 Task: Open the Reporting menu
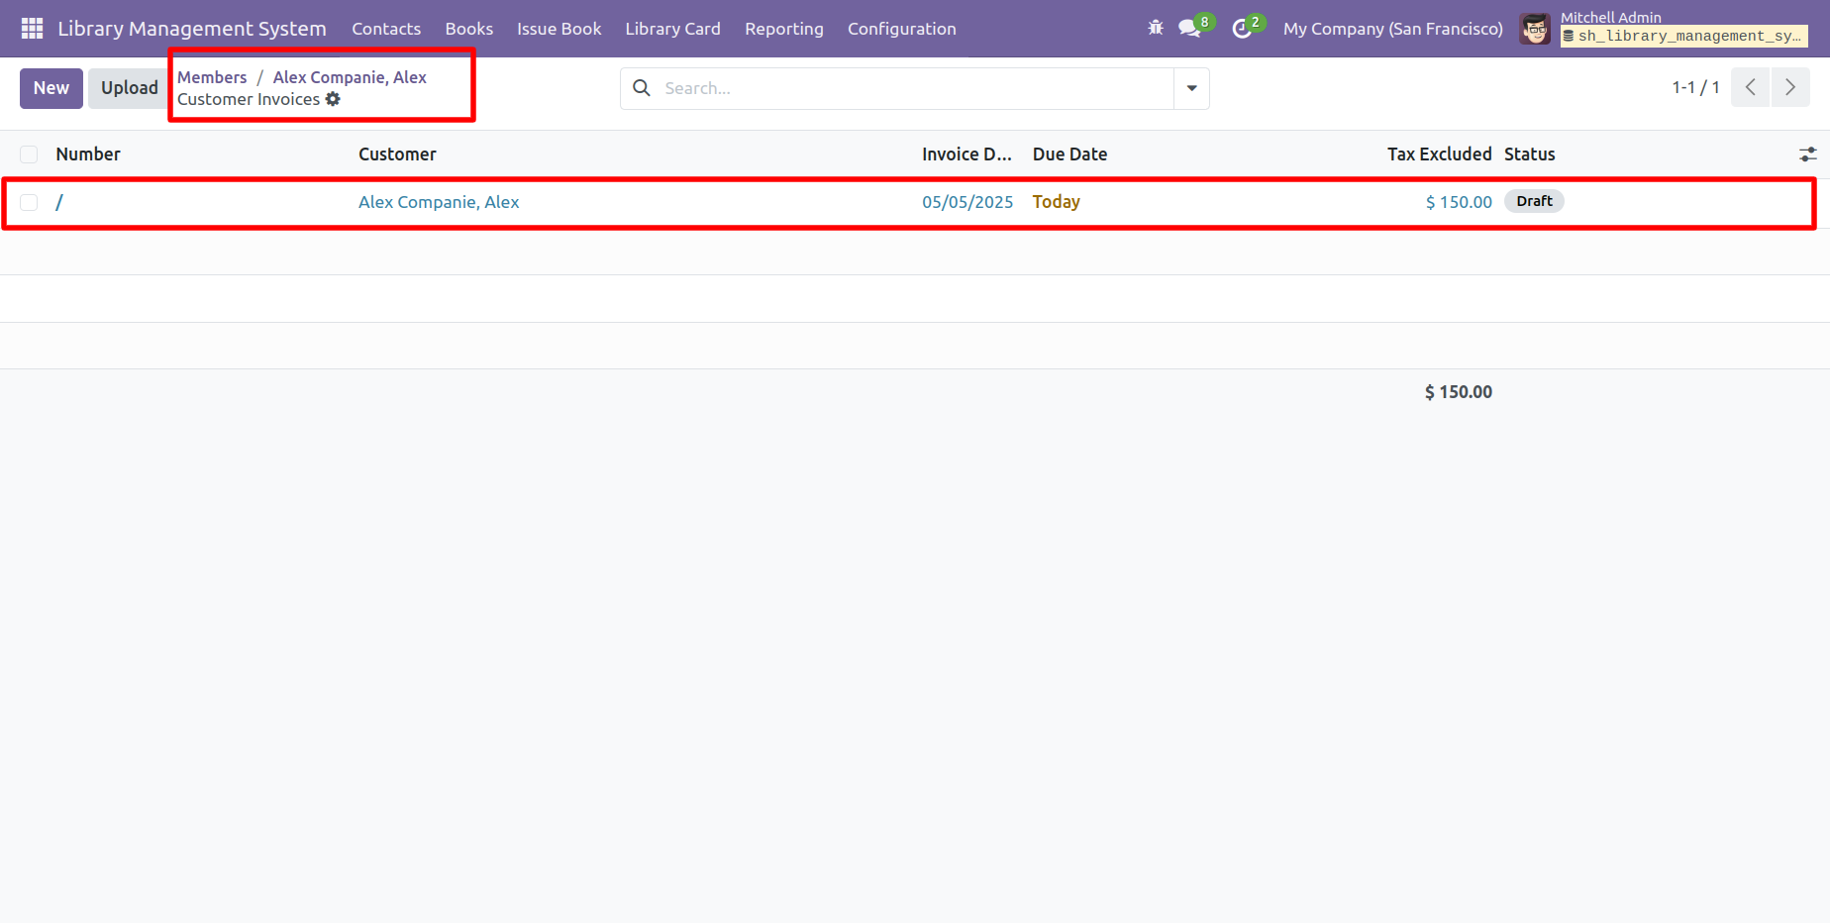tap(783, 29)
